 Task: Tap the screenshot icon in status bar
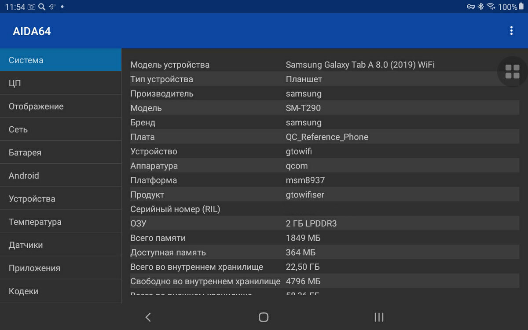31,7
